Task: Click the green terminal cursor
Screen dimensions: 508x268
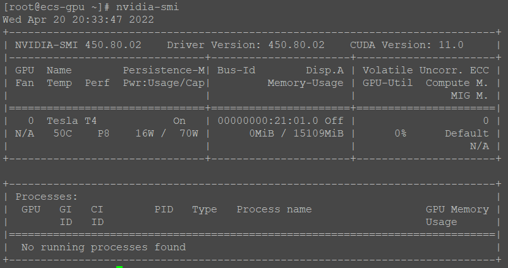Action: click(x=119, y=266)
